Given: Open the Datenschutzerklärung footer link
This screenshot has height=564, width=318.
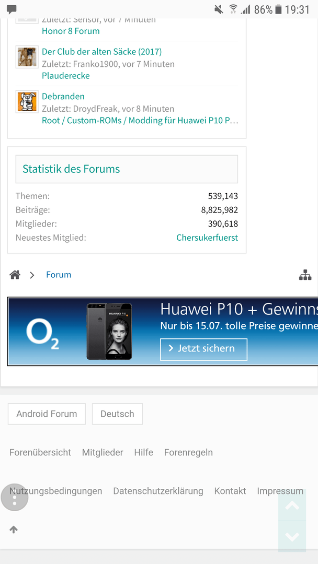Looking at the screenshot, I should coord(158,491).
